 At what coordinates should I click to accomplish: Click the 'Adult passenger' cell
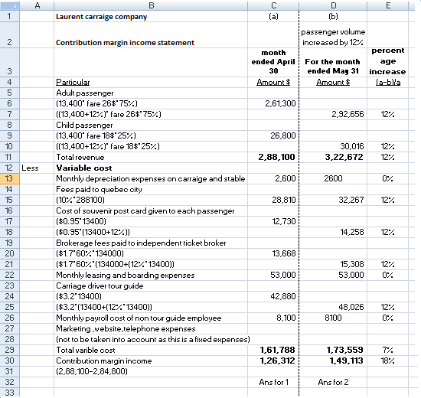tap(151, 93)
